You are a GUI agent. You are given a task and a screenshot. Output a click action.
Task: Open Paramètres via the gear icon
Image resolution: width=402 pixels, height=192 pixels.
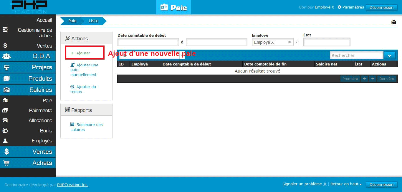[340, 7]
